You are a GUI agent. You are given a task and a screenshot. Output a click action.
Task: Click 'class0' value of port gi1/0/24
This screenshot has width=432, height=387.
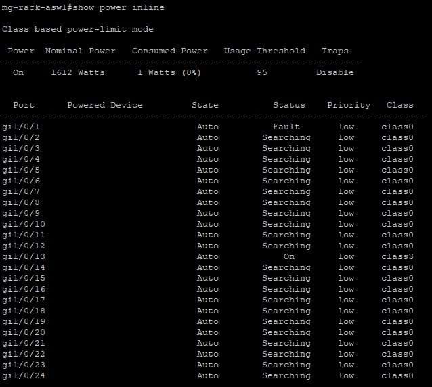[x=397, y=375]
